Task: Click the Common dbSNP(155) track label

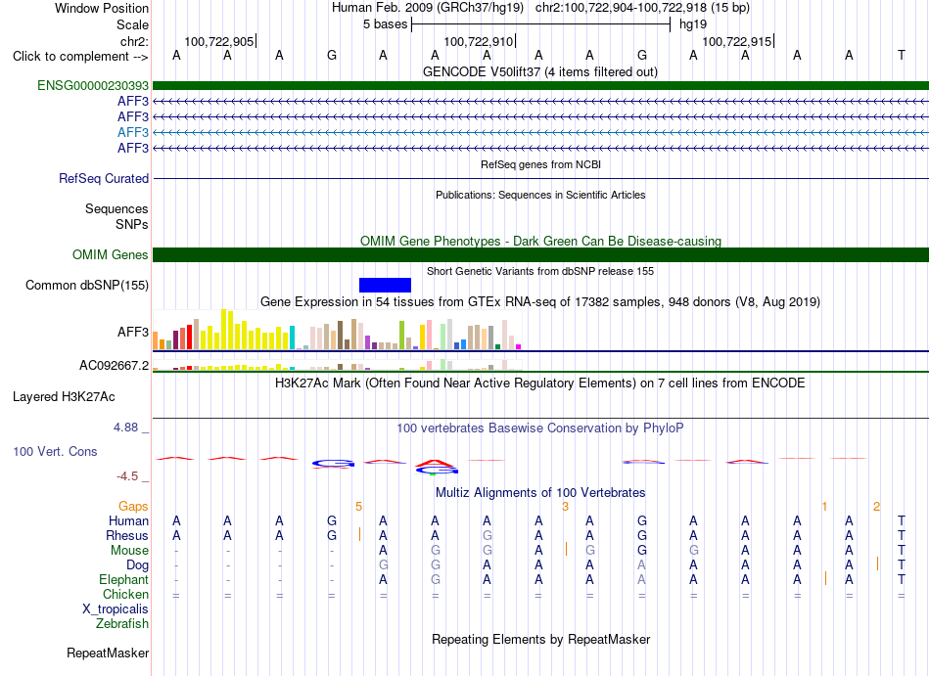Action: (87, 285)
